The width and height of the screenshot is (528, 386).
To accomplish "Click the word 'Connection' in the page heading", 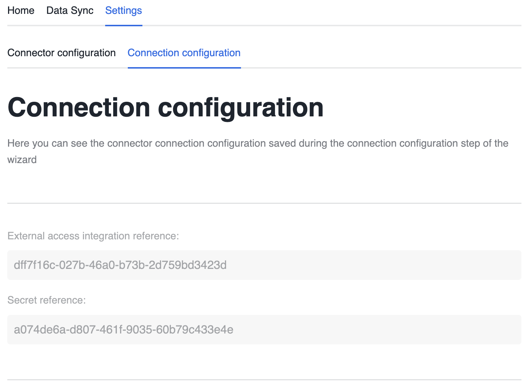I will [79, 108].
